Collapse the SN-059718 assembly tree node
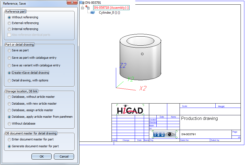The height and width of the screenshot is (165, 246). pyautogui.click(x=82, y=8)
